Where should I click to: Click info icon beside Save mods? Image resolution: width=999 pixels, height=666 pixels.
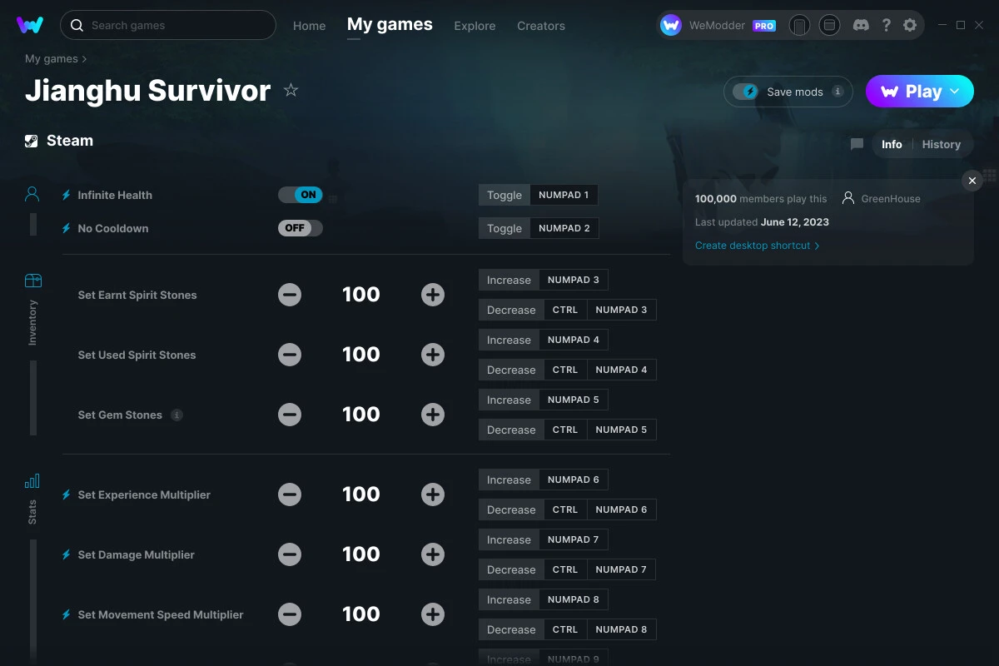coord(837,92)
